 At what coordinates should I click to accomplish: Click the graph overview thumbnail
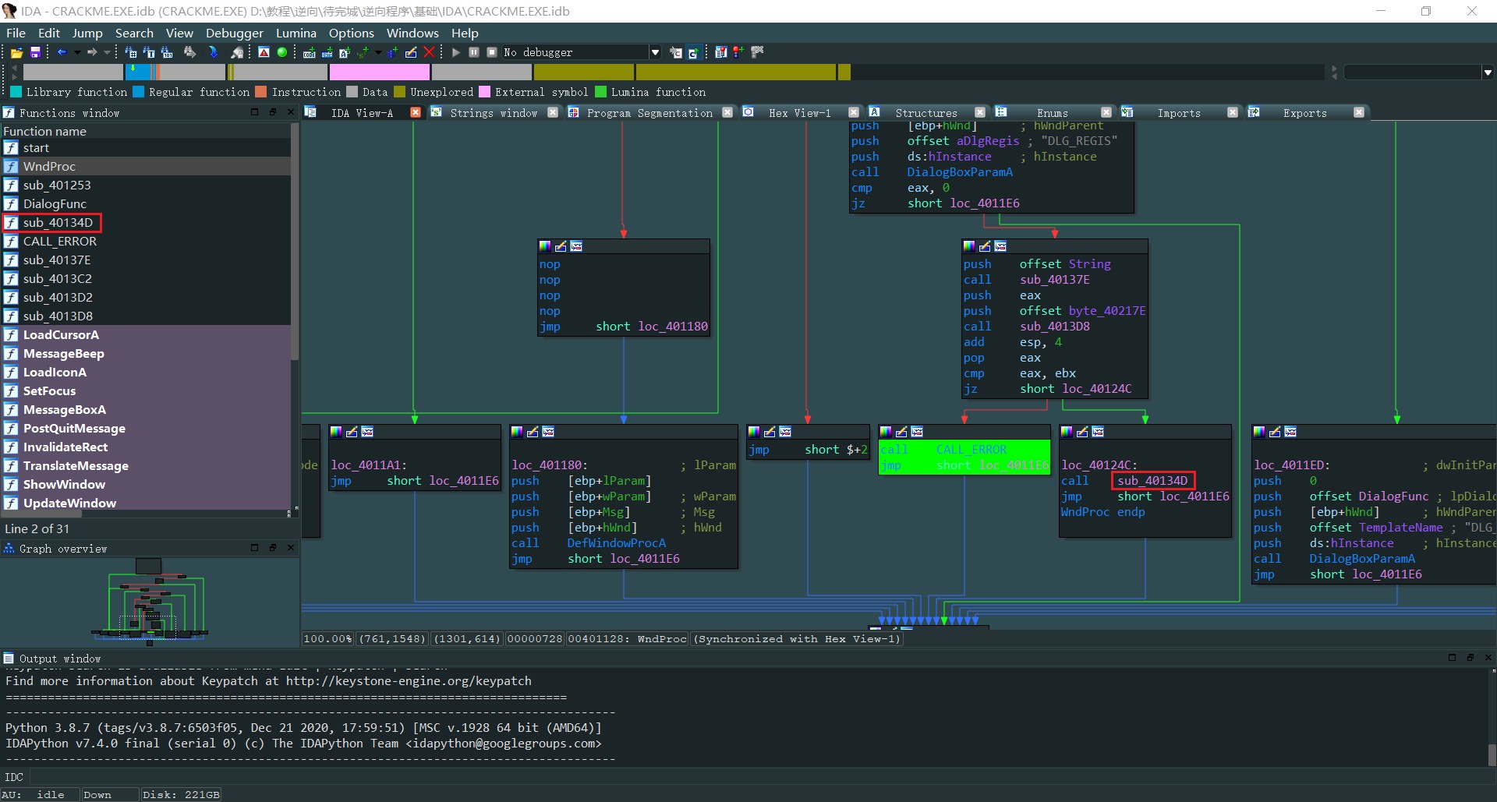pyautogui.click(x=150, y=602)
